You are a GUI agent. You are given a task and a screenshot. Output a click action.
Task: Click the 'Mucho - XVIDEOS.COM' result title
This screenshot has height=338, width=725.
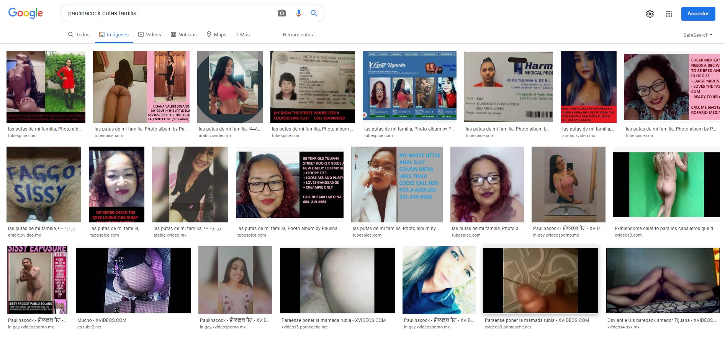101,320
